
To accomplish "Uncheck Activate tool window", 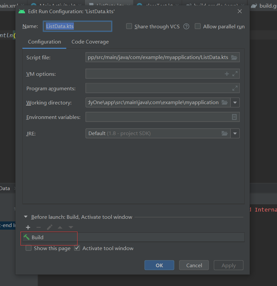I will click(x=77, y=248).
